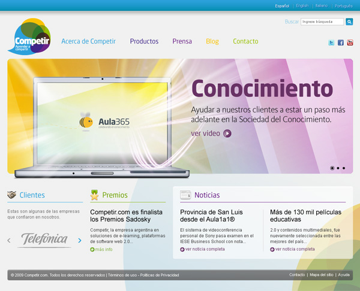Open 'Políticas de Privacidad' footer link

[160, 275]
